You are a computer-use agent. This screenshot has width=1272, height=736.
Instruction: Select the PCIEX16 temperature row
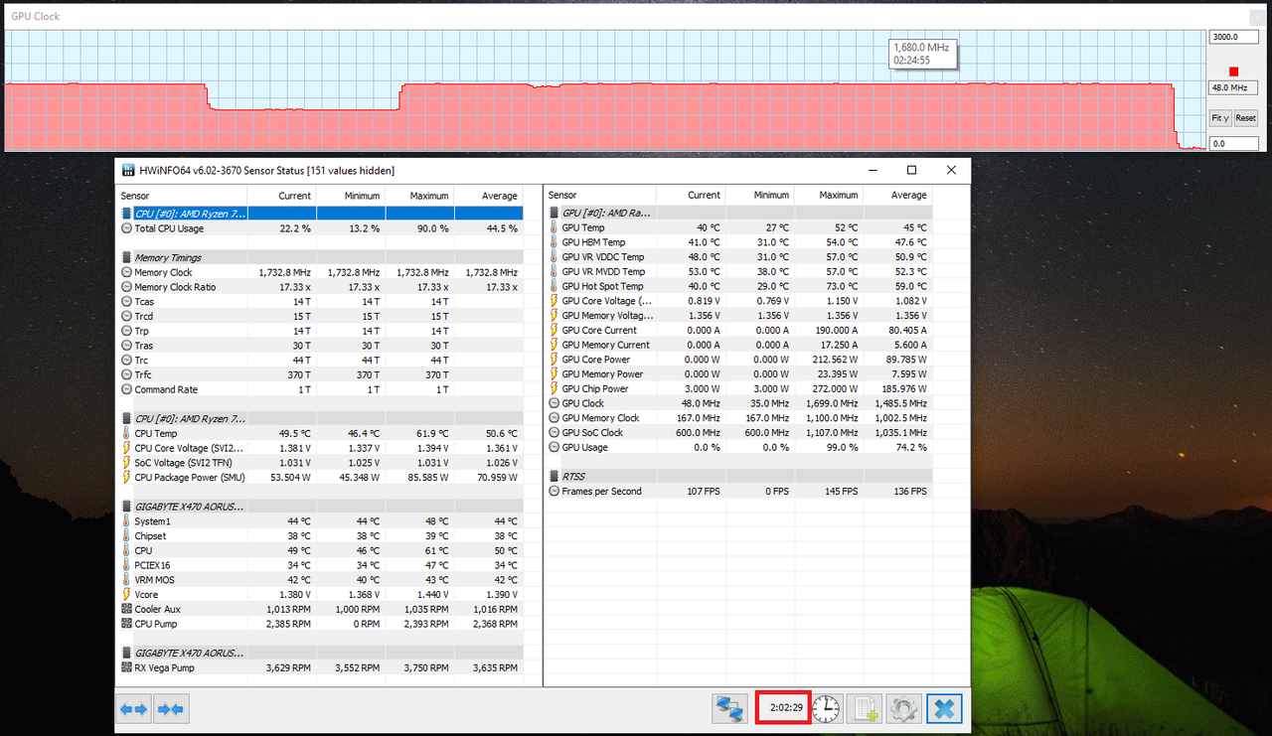320,565
